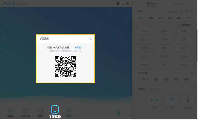Play the 欢呼掌声 sound effect
The width and height of the screenshot is (198, 120).
pos(164,57)
